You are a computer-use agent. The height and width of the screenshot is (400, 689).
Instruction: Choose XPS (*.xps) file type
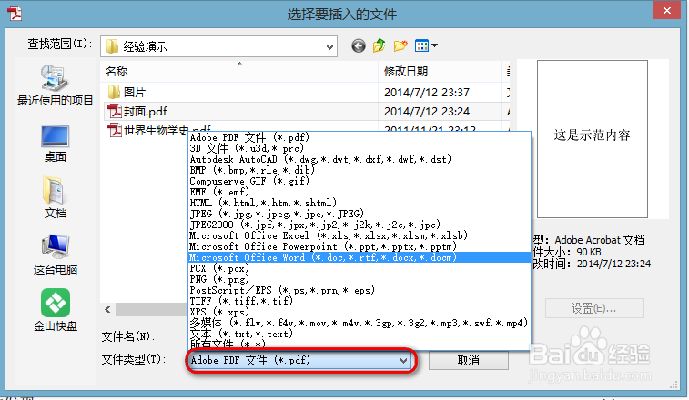pyautogui.click(x=359, y=312)
